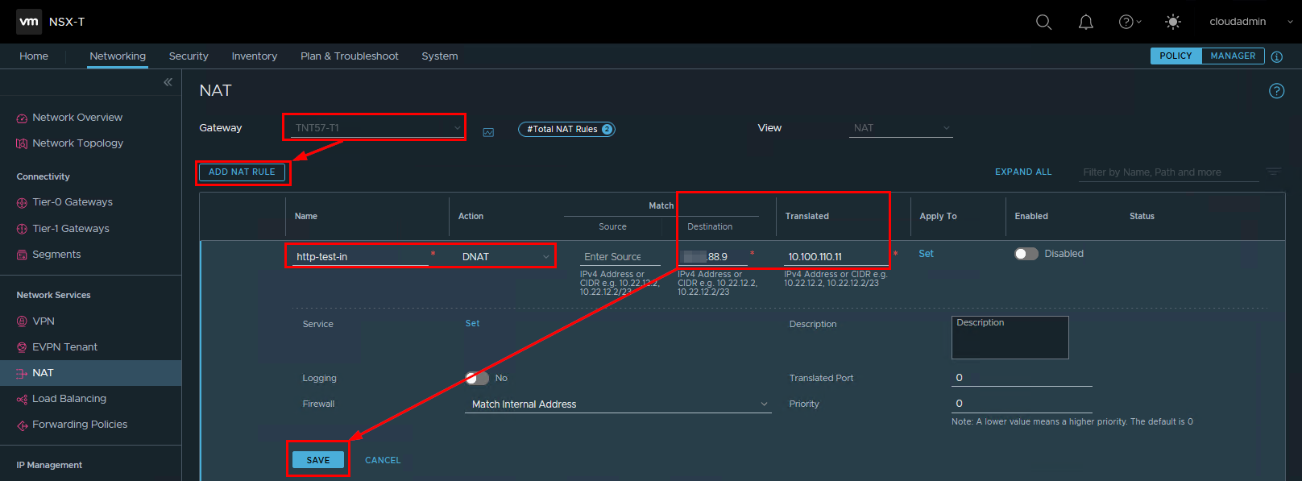Click Set link under Apply To
The height and width of the screenshot is (481, 1302).
926,254
